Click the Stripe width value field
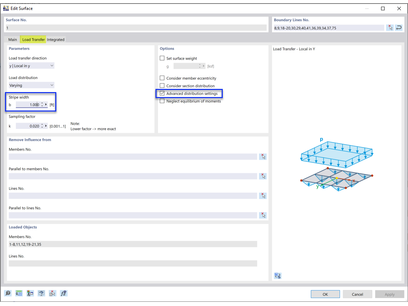Screen dimensions: 408x306 [28, 104]
